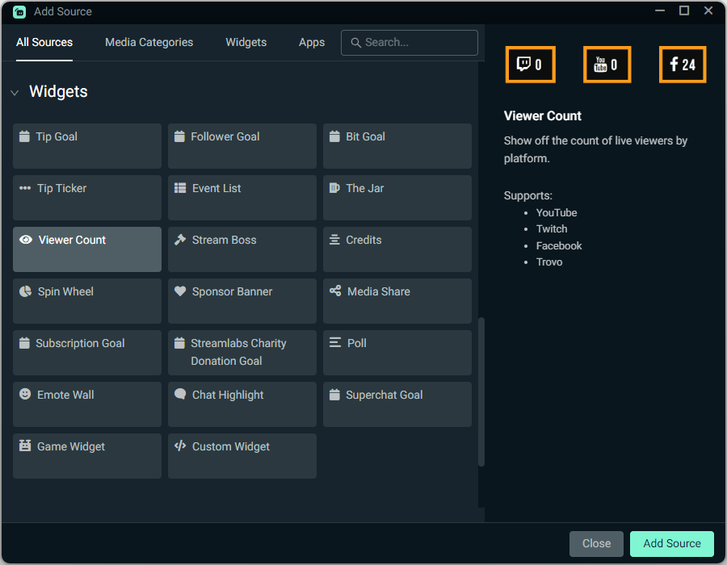Click the Media Share icon

(335, 291)
